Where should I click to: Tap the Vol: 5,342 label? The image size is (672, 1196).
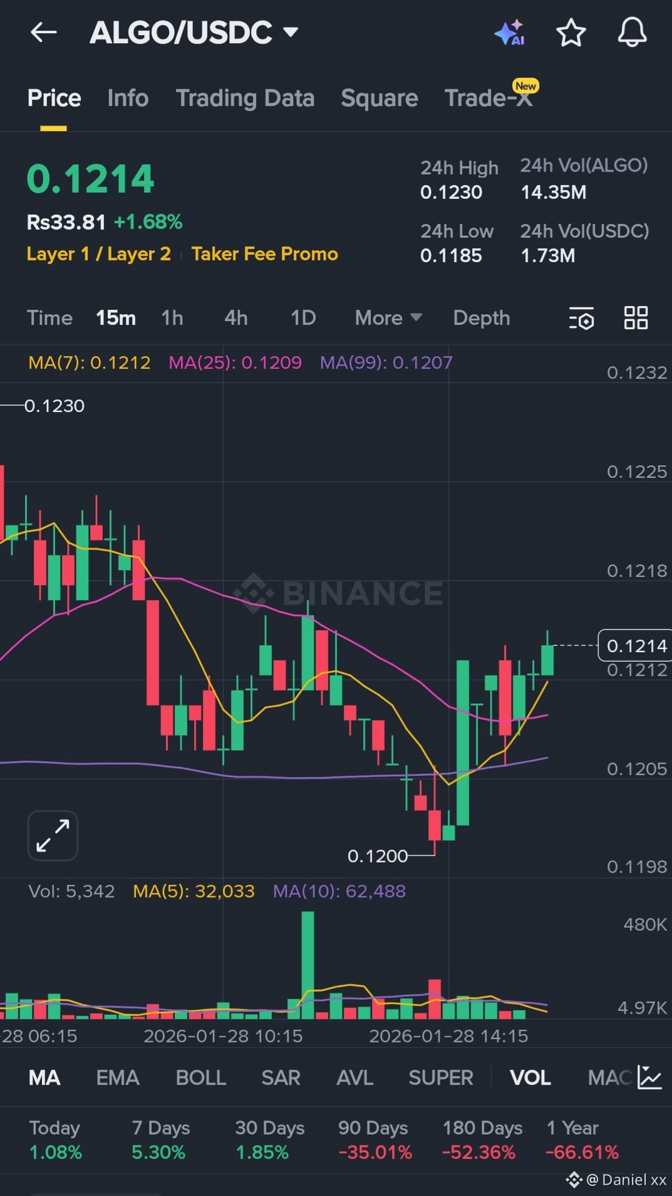(71, 891)
